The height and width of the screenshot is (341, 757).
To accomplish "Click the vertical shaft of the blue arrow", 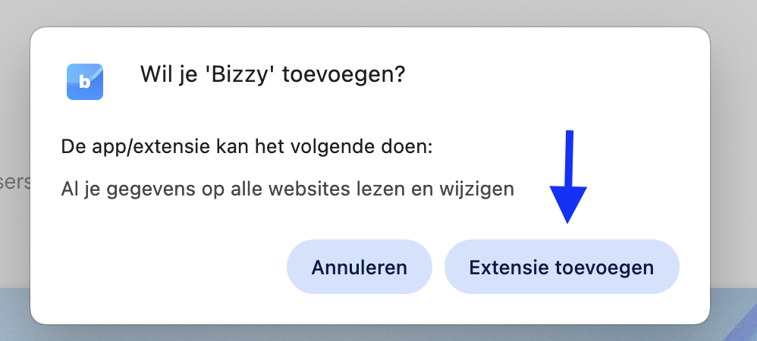I will point(569,158).
